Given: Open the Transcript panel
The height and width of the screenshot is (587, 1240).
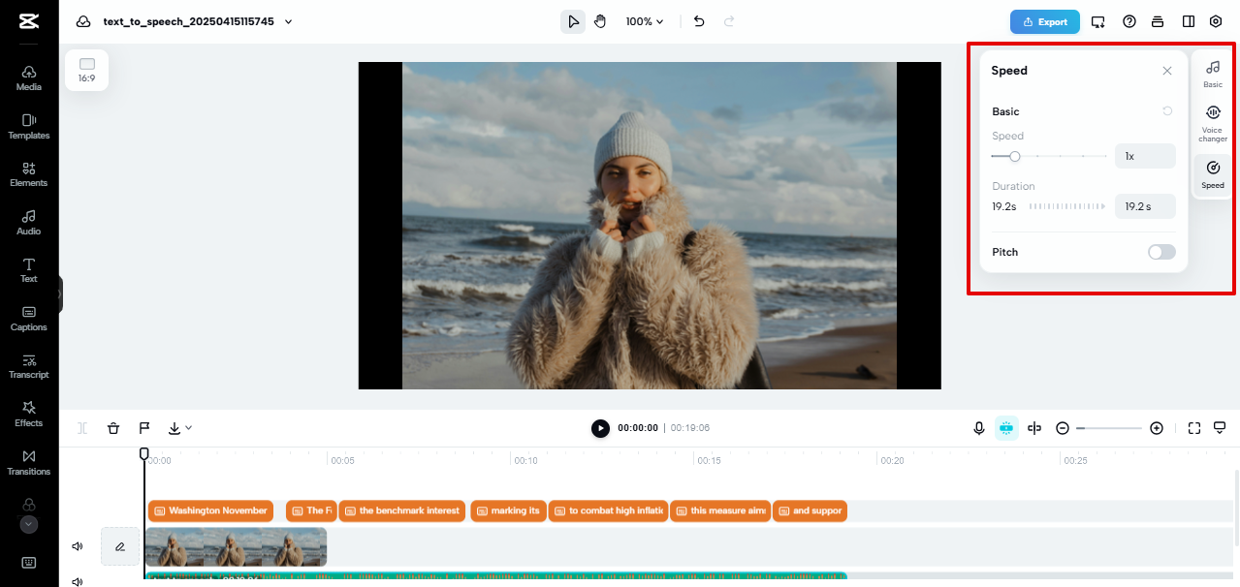Looking at the screenshot, I should 29,366.
